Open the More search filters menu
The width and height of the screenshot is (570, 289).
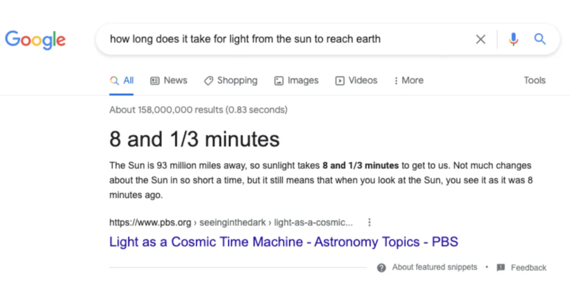[409, 81]
